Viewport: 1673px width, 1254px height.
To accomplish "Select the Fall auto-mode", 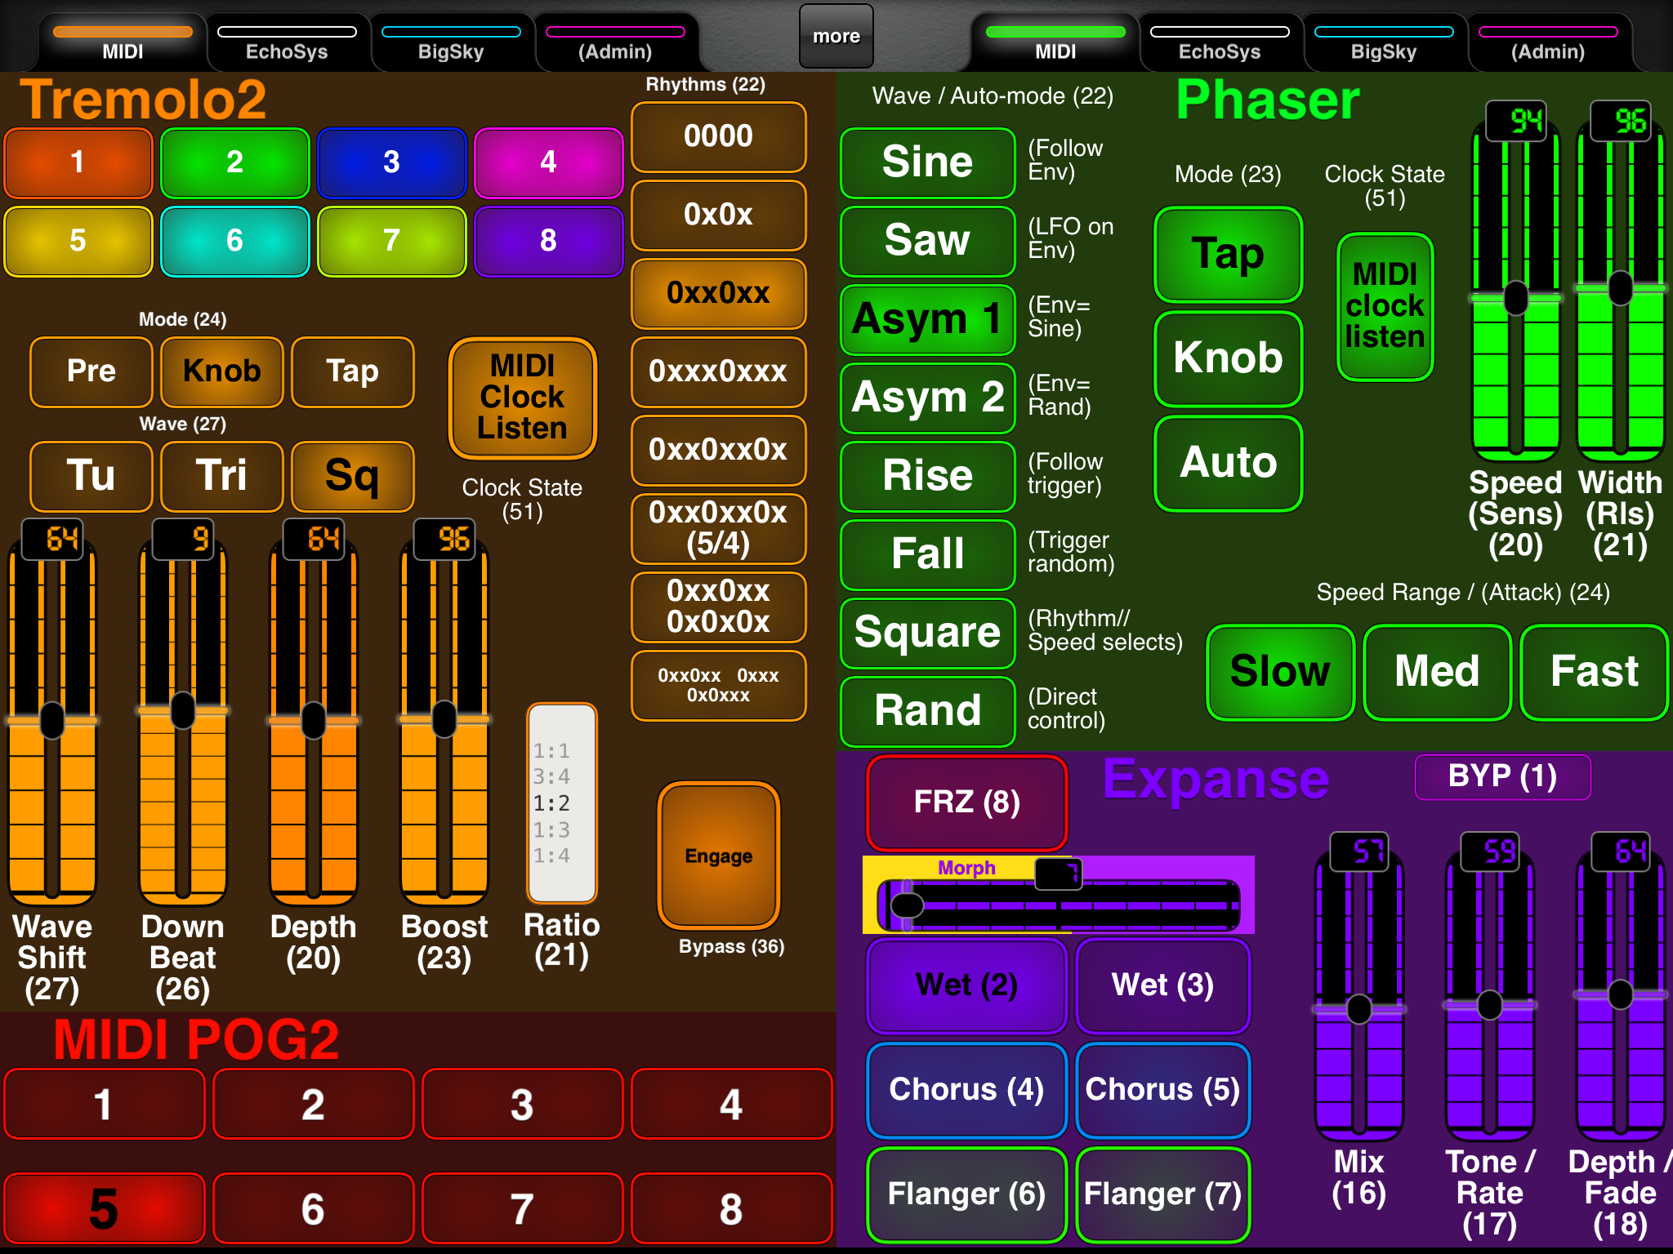I will (x=928, y=554).
